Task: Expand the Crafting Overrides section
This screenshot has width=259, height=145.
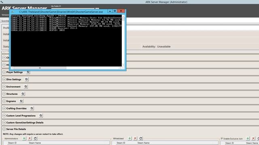Action: [x=4, y=108]
